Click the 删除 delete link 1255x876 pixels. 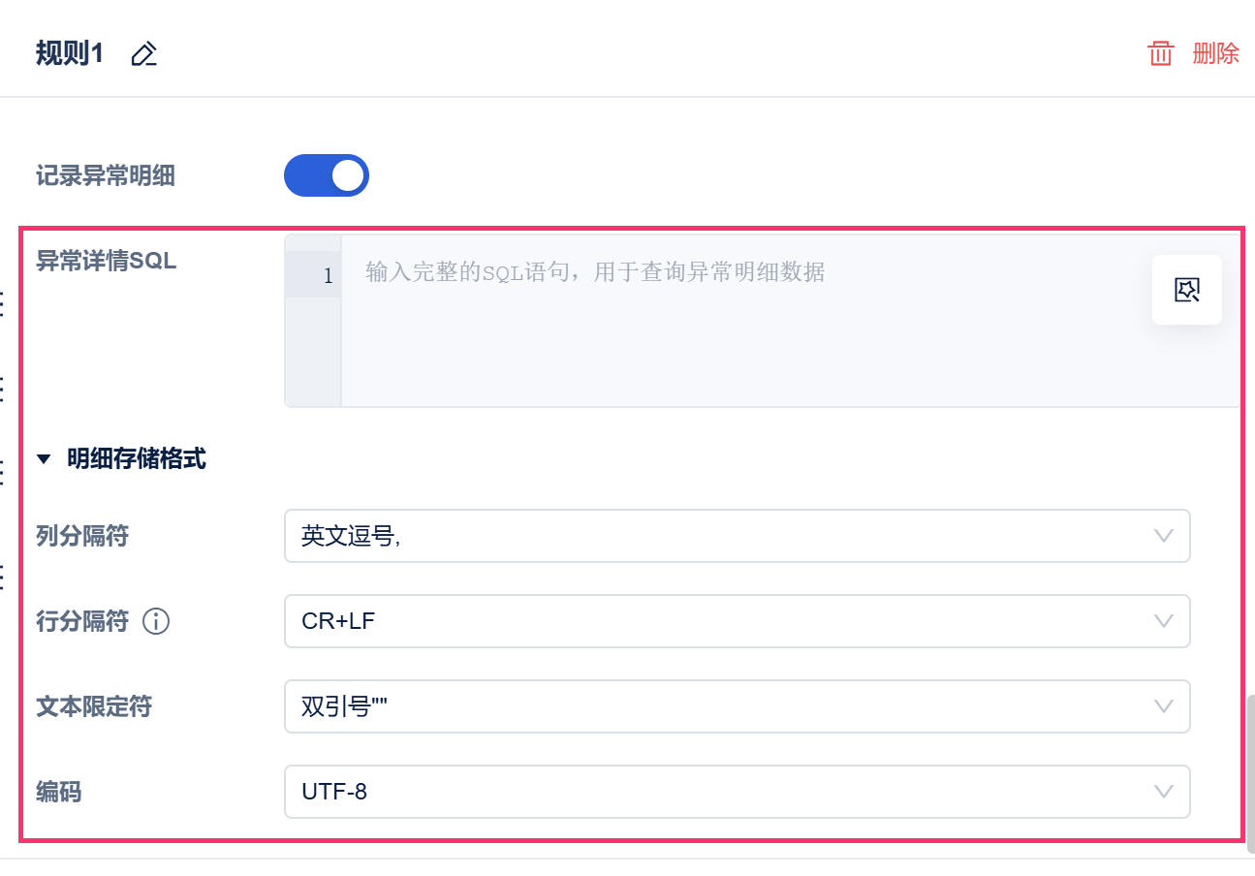1215,53
